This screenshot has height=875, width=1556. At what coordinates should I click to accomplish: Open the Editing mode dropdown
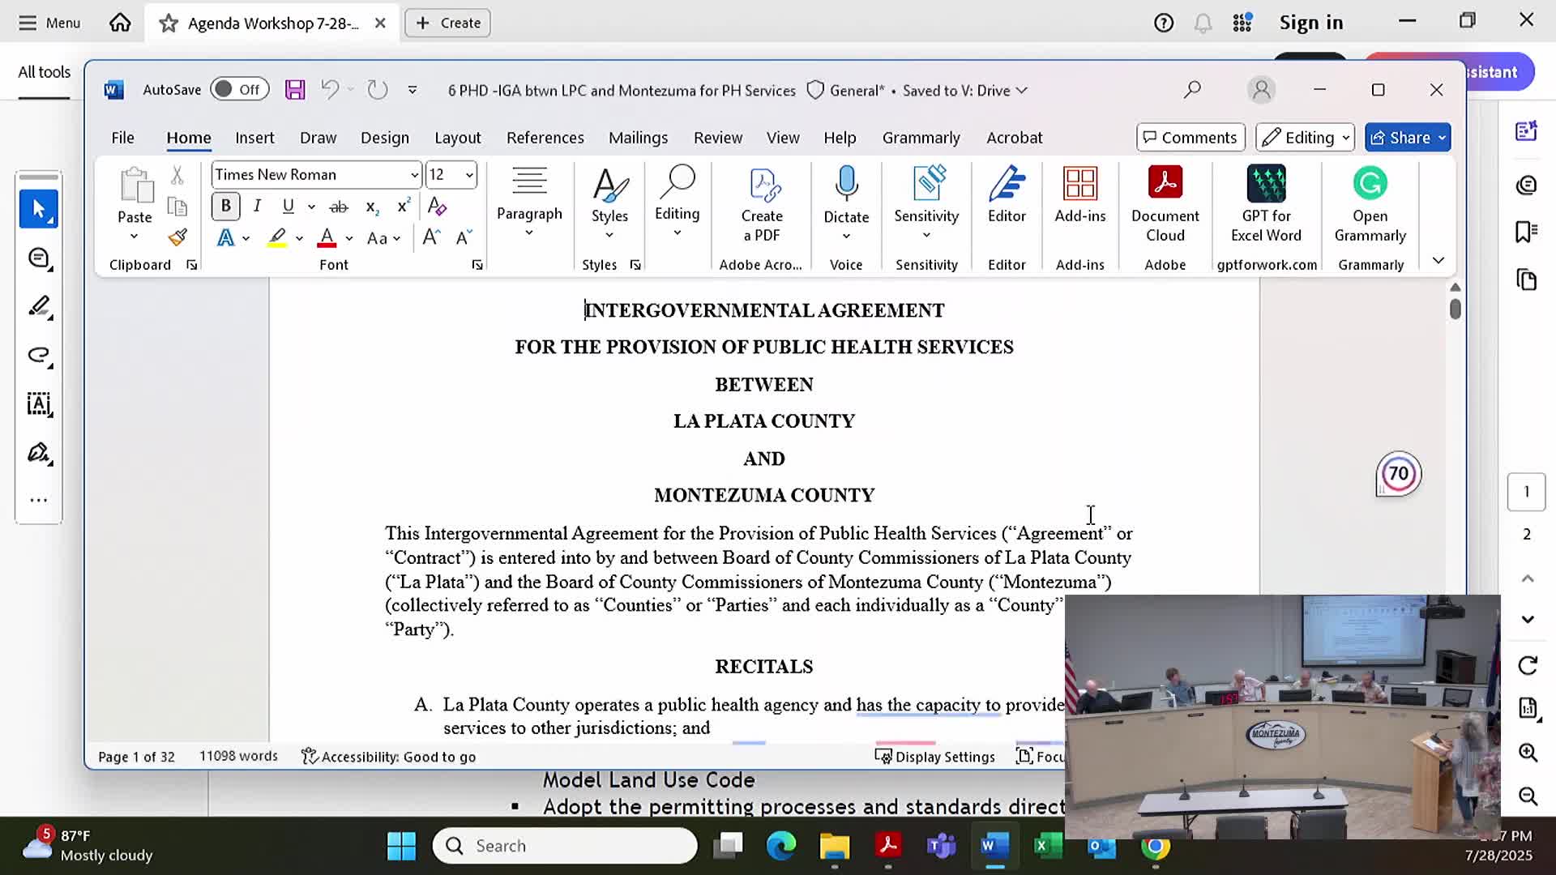[x=1305, y=138]
